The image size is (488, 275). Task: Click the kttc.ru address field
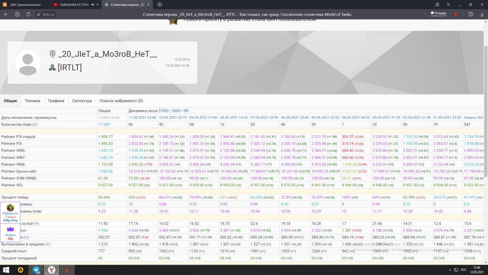pyautogui.click(x=49, y=14)
